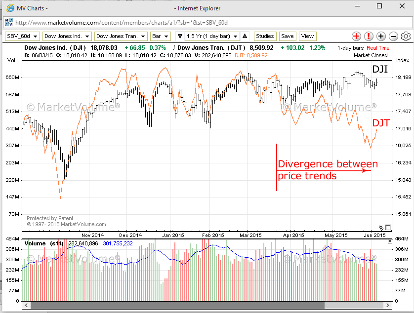Click the down triangle to shorten timeframe

click(x=179, y=36)
